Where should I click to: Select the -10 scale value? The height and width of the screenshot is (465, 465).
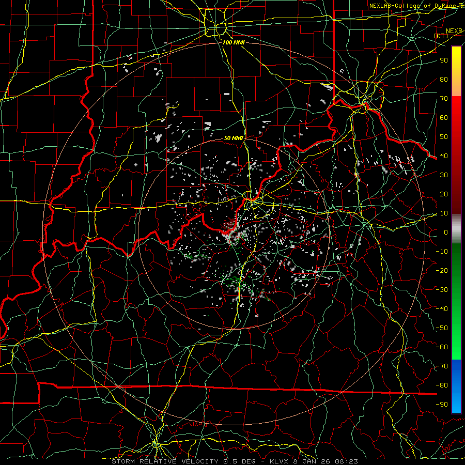pyautogui.click(x=442, y=252)
